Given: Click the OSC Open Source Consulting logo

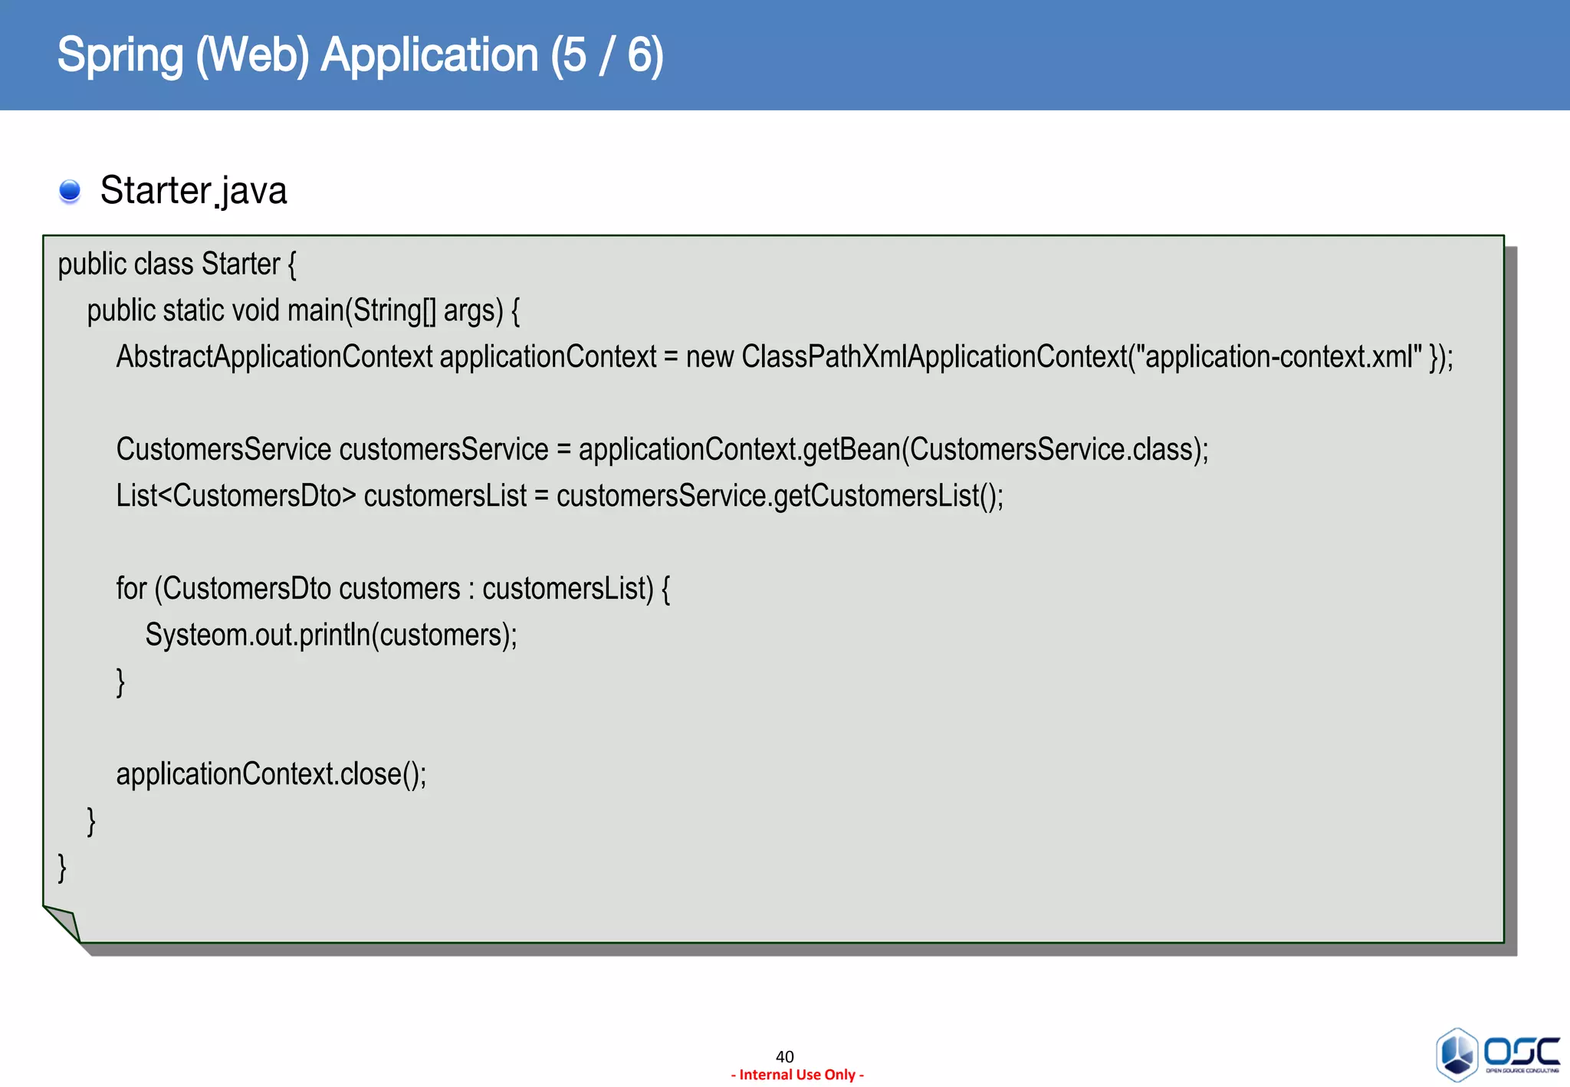Looking at the screenshot, I should [x=1498, y=1055].
